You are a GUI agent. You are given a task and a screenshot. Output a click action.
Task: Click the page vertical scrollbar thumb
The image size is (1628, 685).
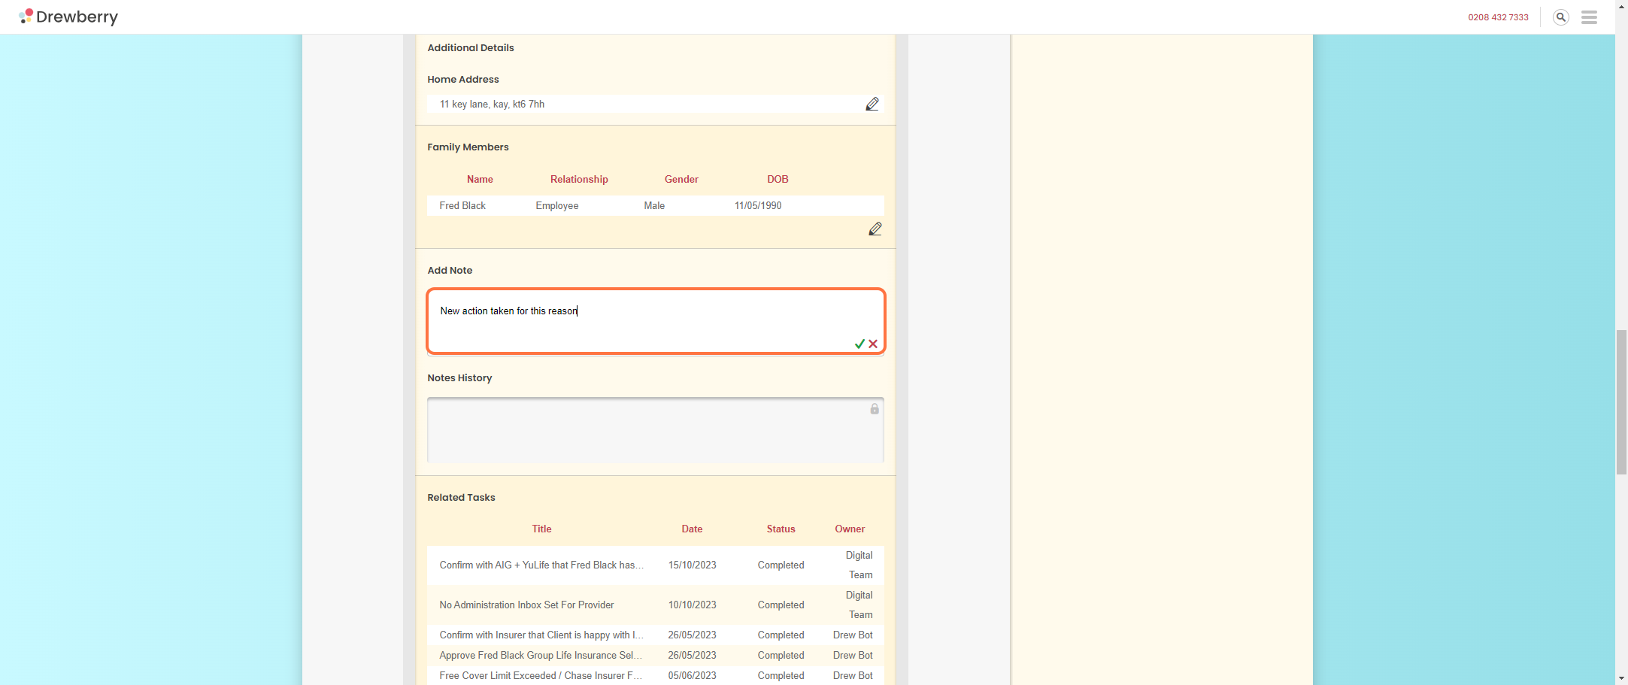click(x=1621, y=402)
